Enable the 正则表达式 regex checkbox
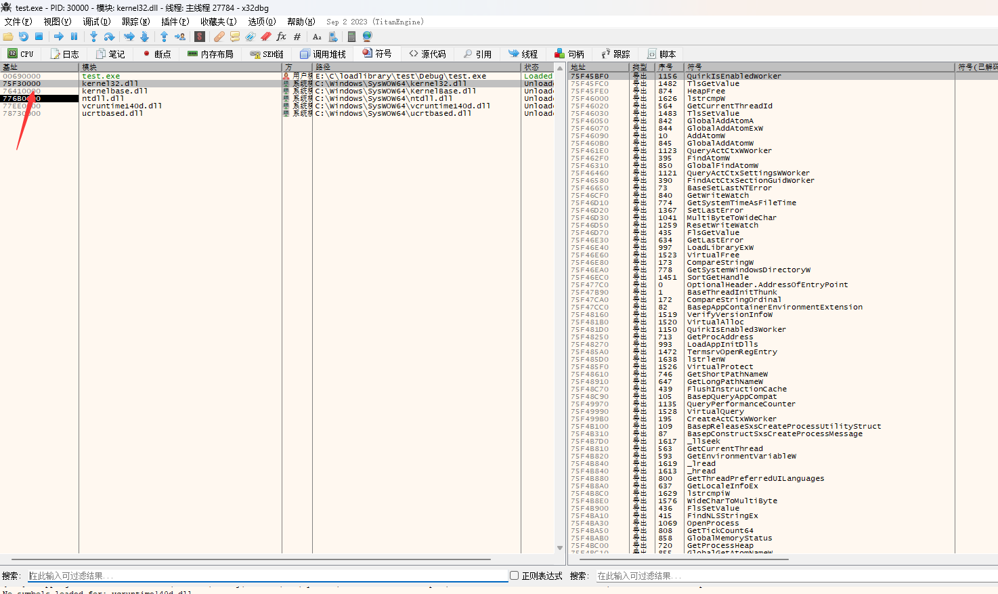The width and height of the screenshot is (998, 594). (515, 576)
